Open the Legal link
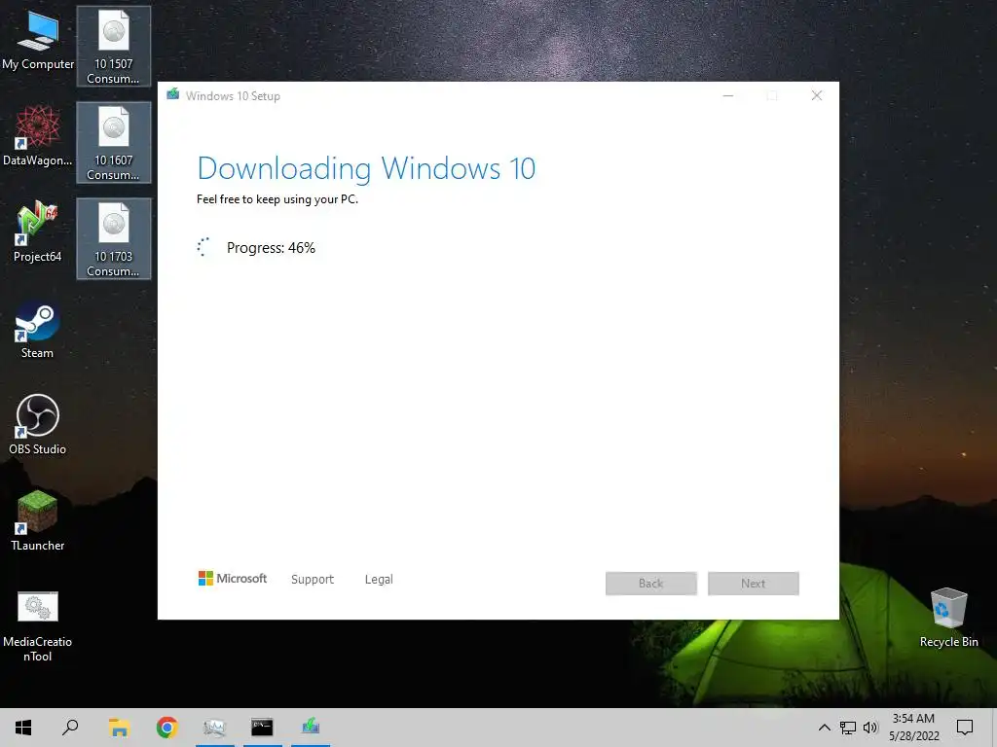Screen dimensions: 997x747 [379, 580]
